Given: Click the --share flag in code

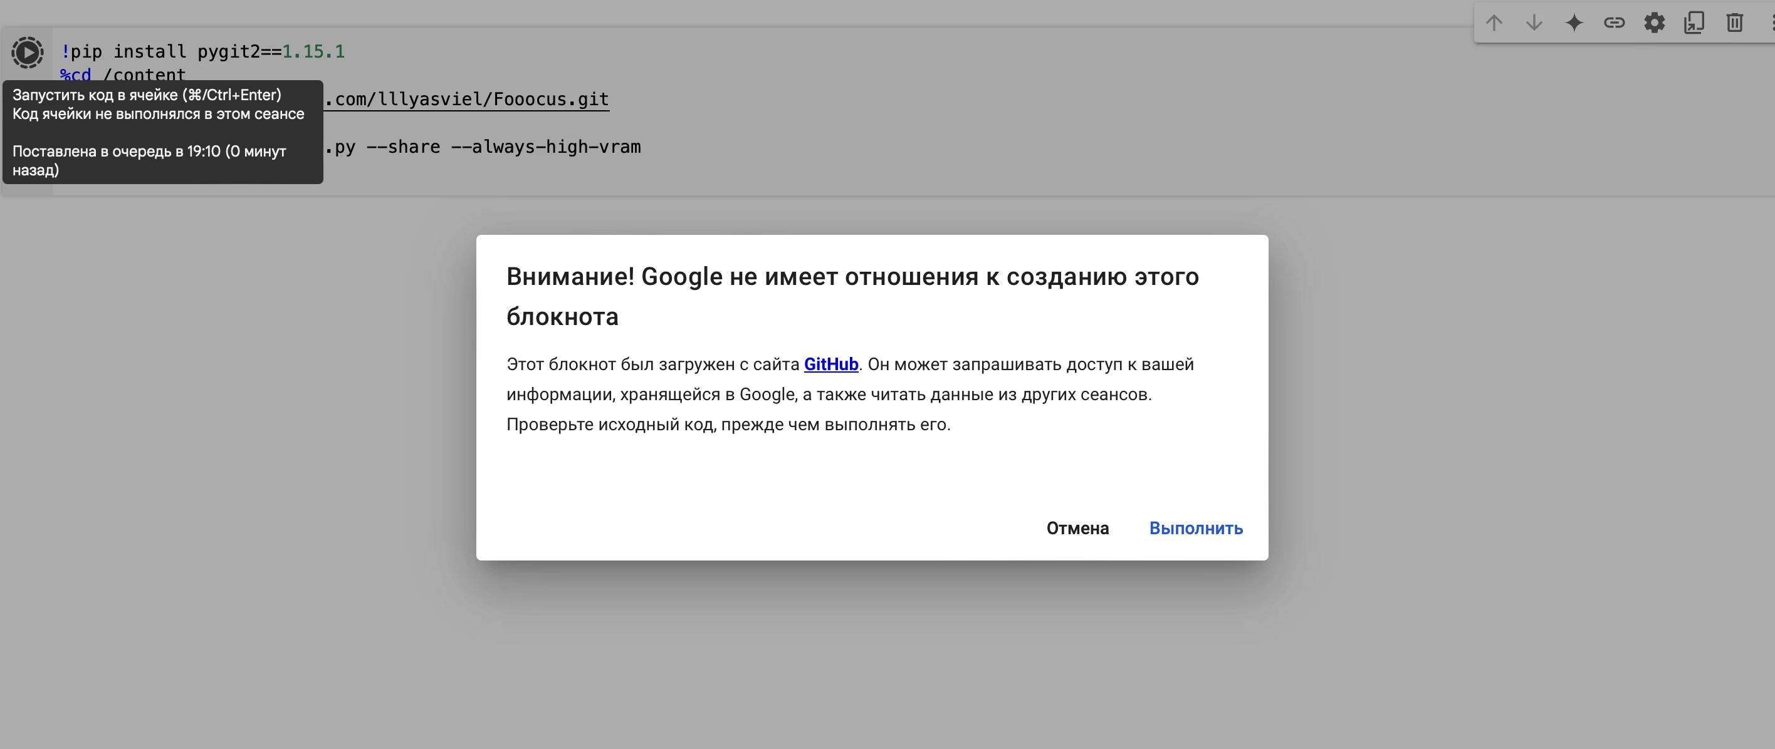Looking at the screenshot, I should point(403,147).
